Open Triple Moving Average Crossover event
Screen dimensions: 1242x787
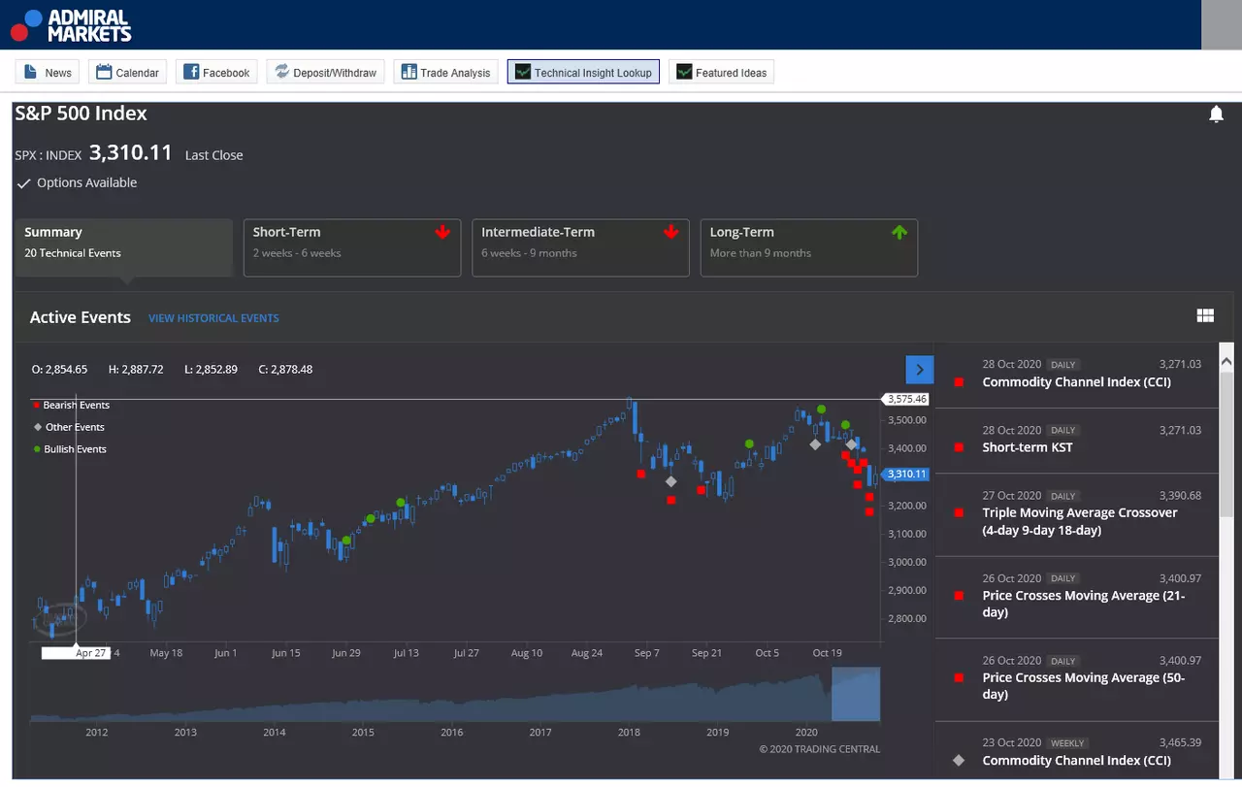click(1076, 514)
